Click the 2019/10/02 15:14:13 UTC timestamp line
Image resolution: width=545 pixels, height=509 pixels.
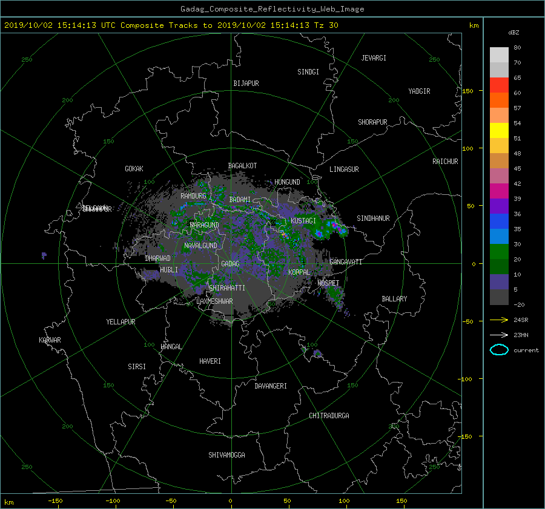point(171,25)
